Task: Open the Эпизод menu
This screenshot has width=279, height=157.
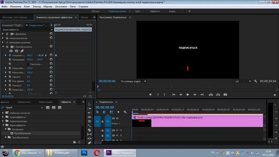Action: pos(37,7)
